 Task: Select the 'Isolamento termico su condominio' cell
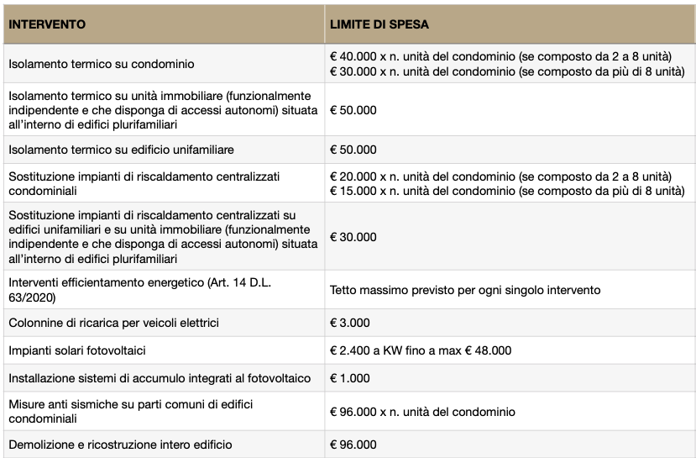(x=102, y=64)
